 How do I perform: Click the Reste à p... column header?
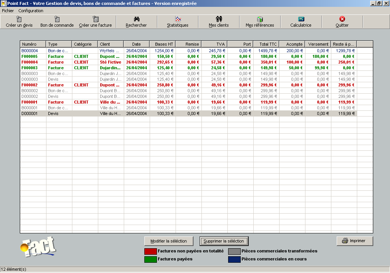[x=344, y=44]
